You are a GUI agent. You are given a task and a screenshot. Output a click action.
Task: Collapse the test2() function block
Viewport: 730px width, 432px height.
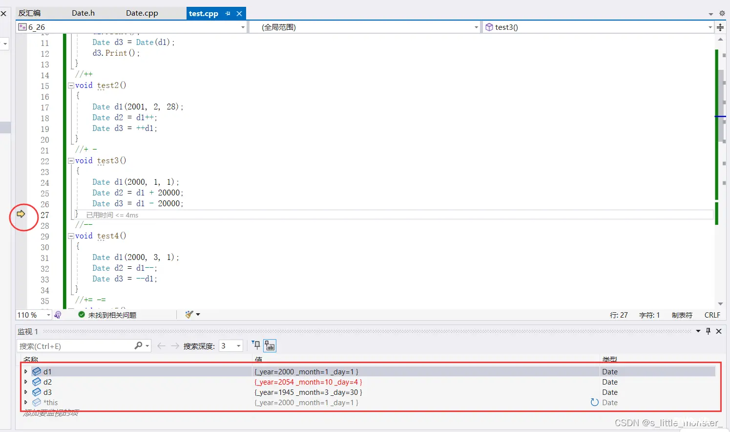coord(71,85)
